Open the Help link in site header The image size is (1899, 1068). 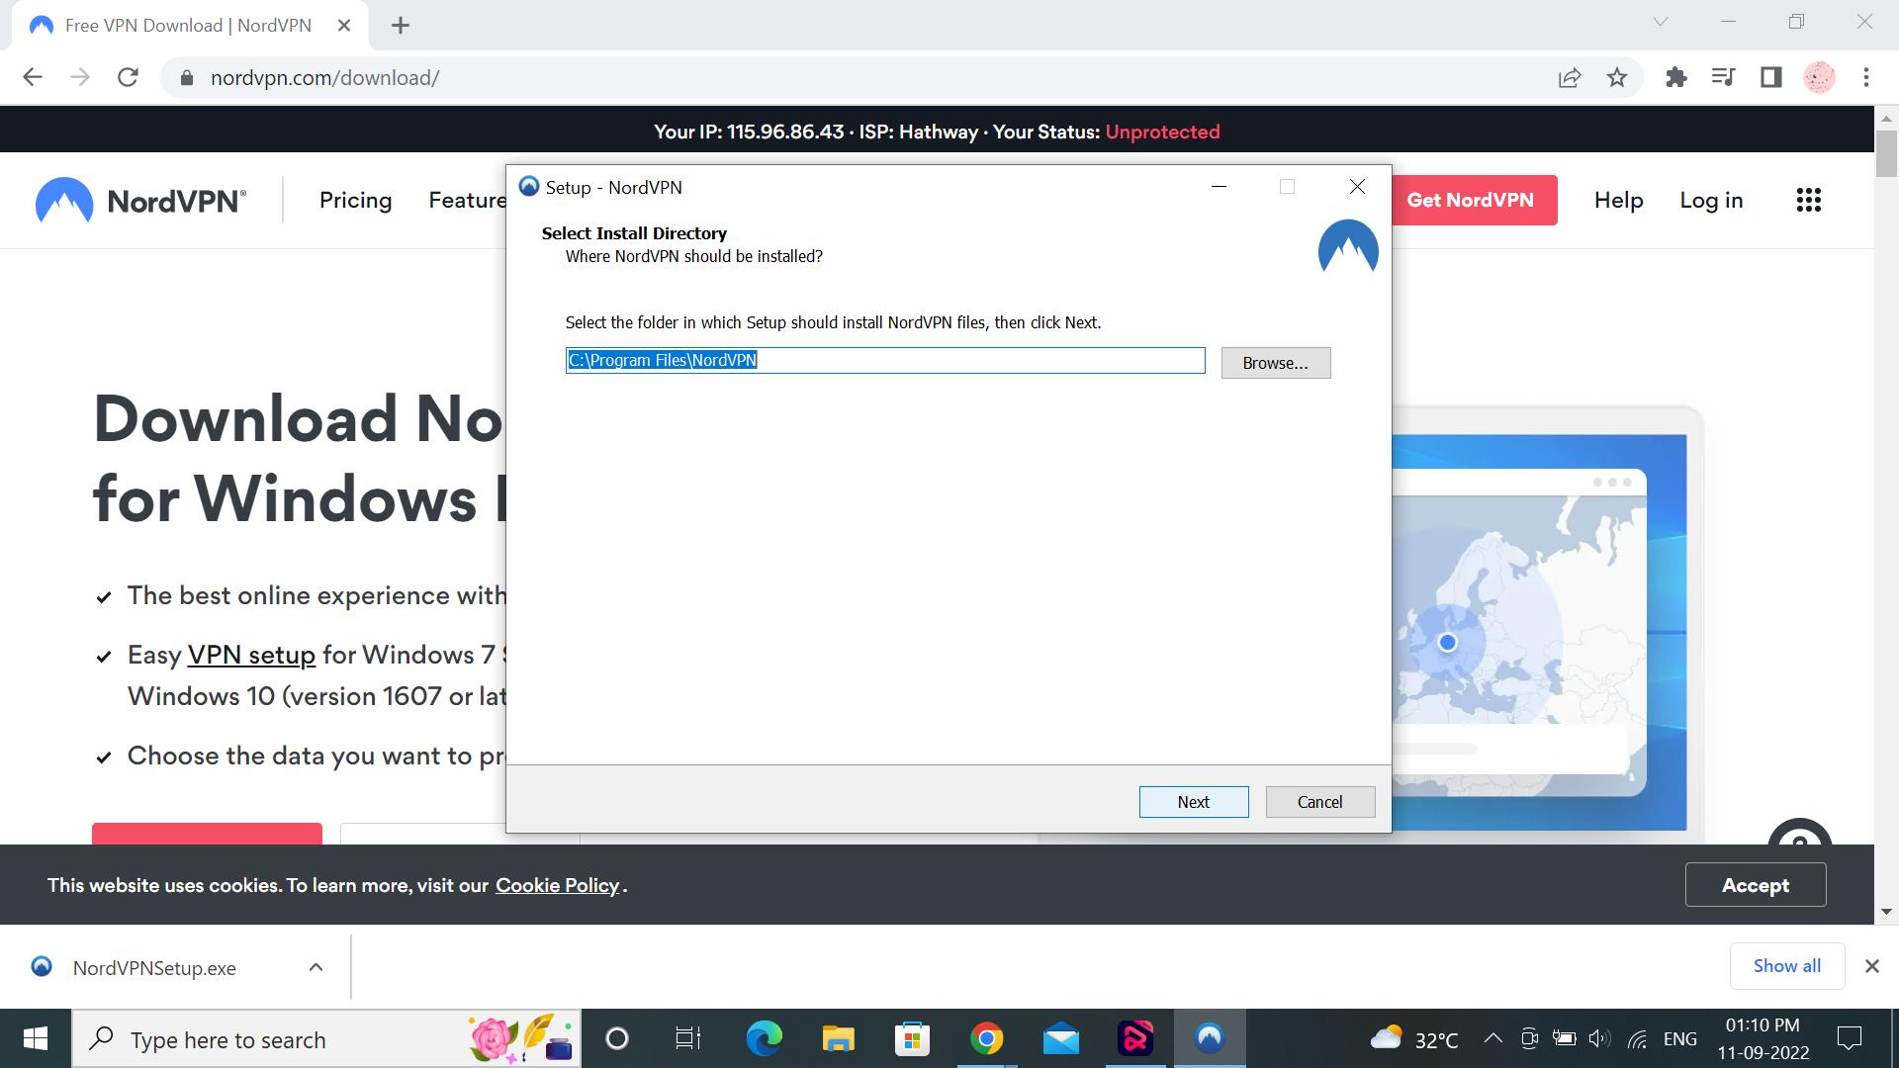(1618, 201)
